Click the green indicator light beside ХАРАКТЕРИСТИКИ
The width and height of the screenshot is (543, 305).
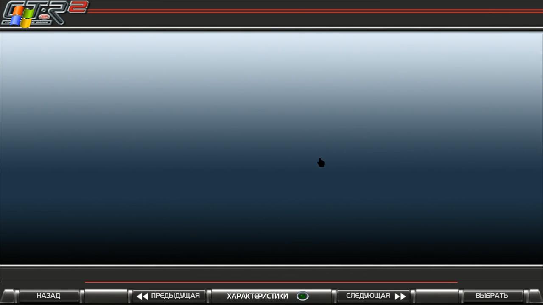302,296
